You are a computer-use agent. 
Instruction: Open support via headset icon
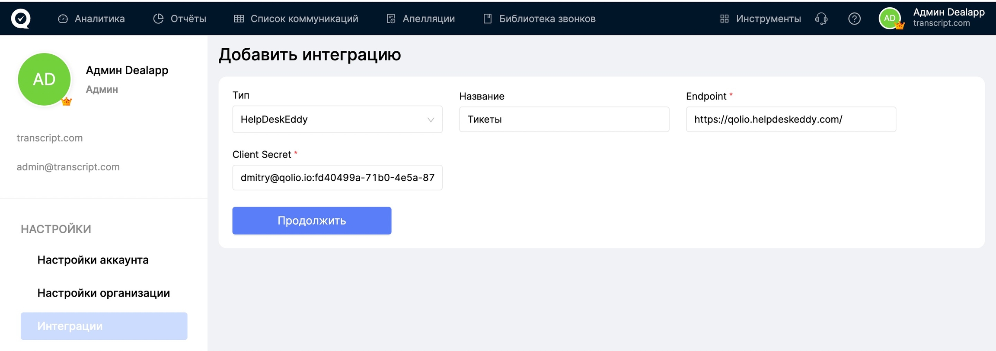click(x=821, y=19)
